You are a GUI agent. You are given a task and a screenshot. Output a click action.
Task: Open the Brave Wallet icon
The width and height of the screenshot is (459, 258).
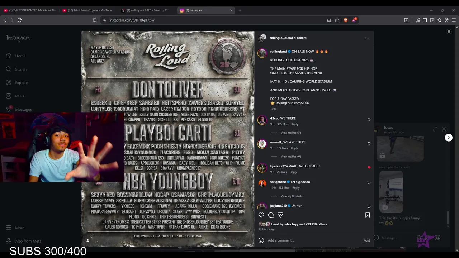(x=432, y=20)
